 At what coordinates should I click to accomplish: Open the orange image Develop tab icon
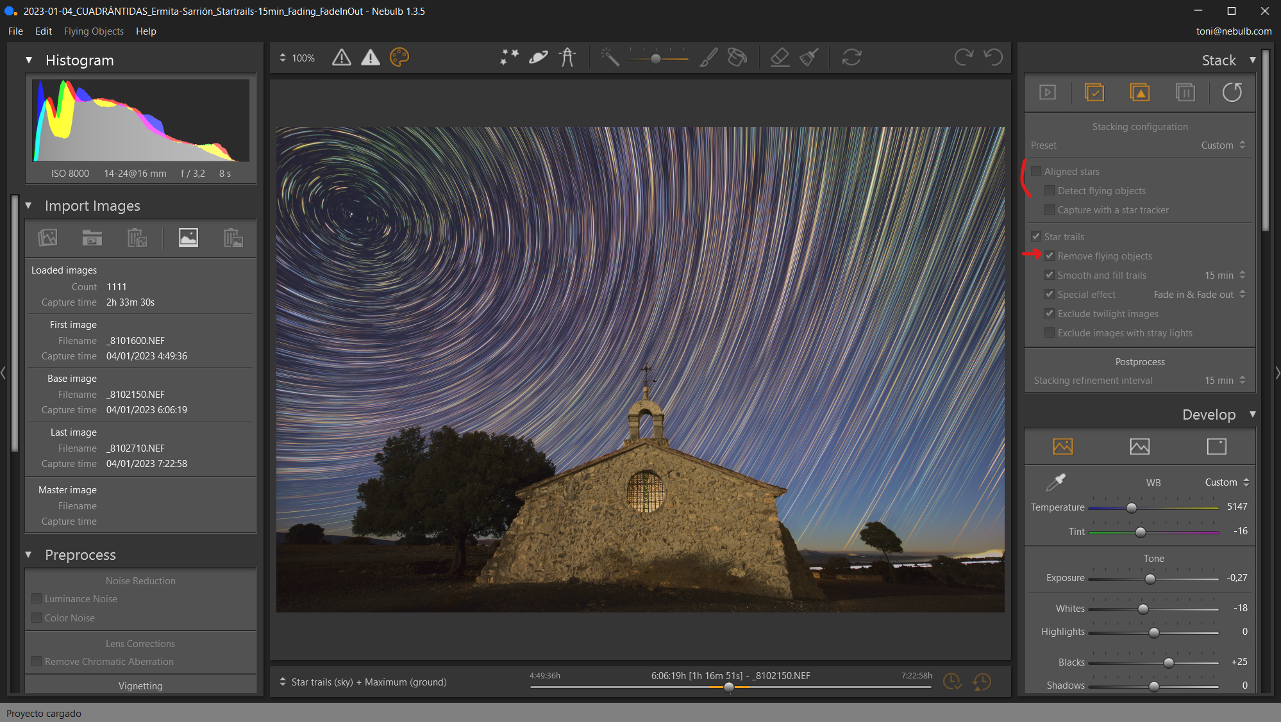pos(1063,447)
